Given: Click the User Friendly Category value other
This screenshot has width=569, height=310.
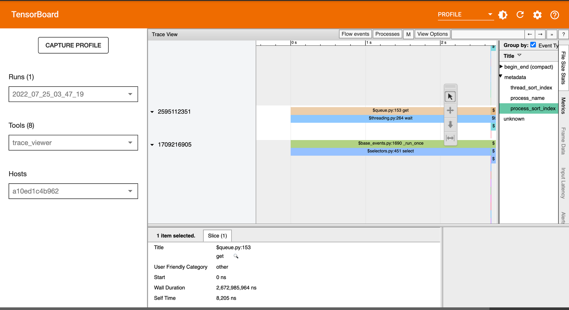Looking at the screenshot, I should click(x=222, y=267).
